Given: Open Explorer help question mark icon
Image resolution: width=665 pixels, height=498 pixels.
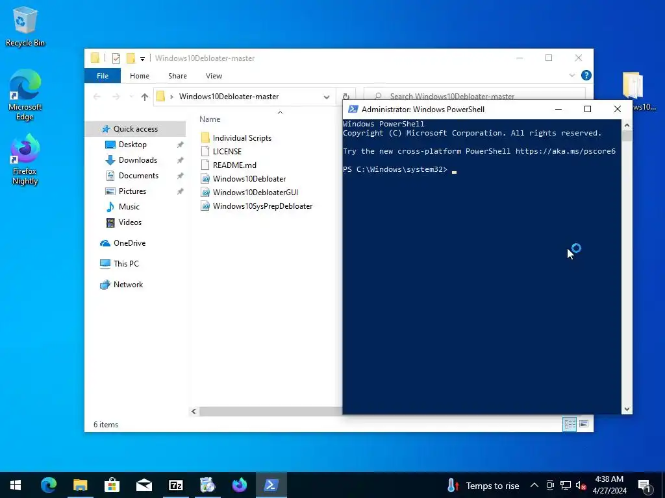Looking at the screenshot, I should pyautogui.click(x=586, y=75).
